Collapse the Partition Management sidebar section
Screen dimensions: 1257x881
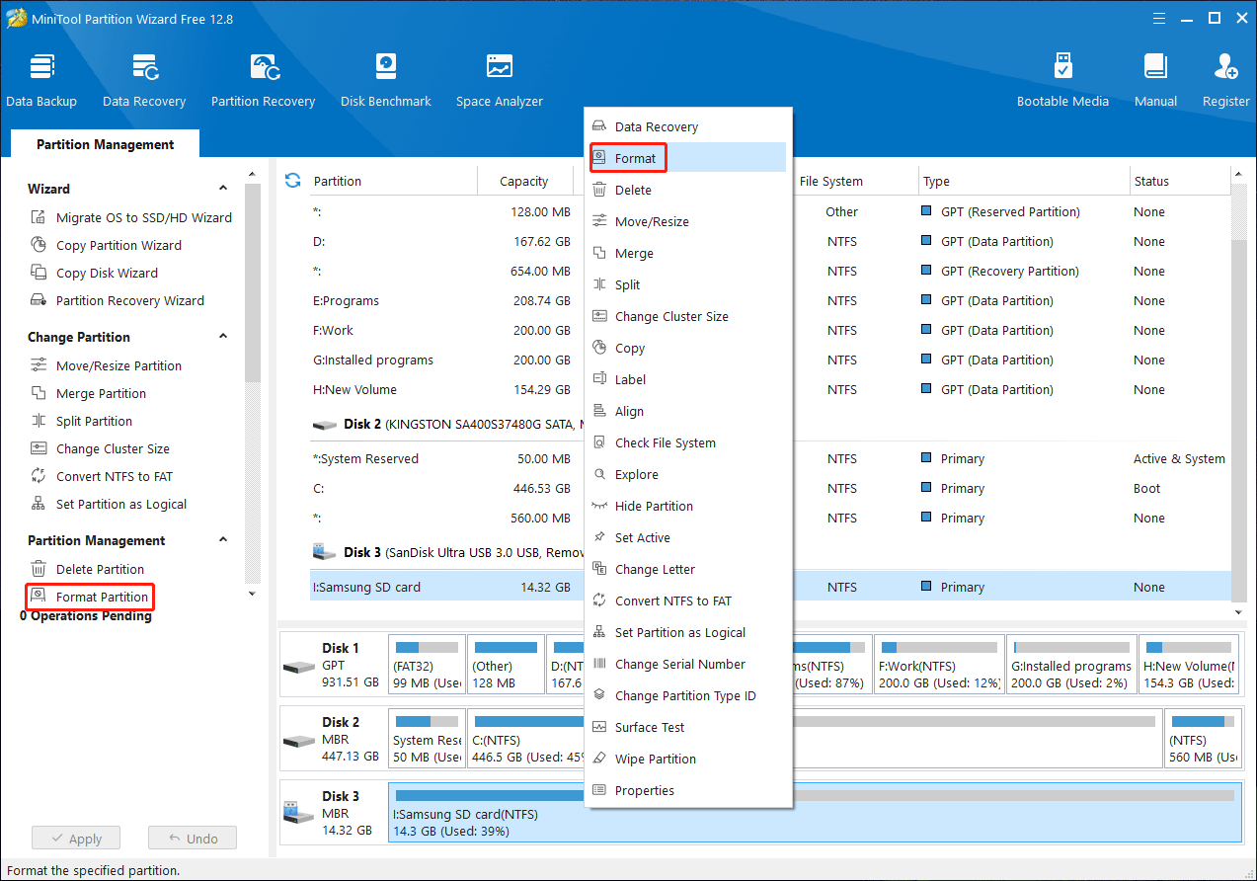pos(223,539)
